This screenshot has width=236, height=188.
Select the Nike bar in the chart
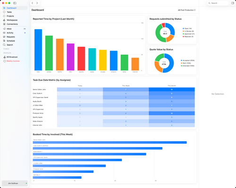(38, 50)
